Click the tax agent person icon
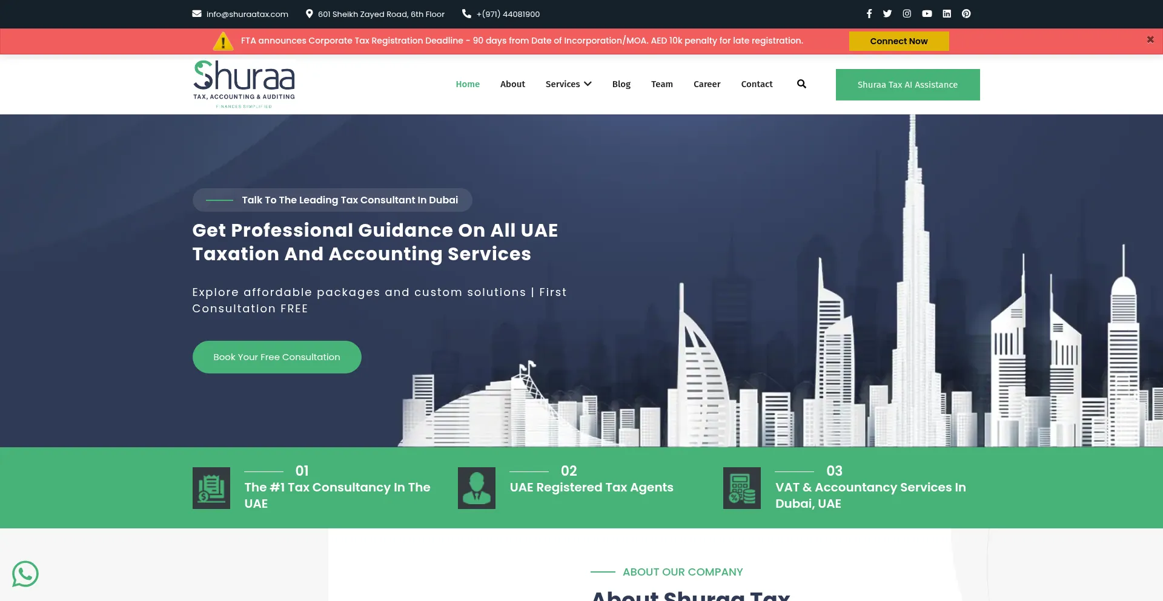1163x601 pixels. 477,488
